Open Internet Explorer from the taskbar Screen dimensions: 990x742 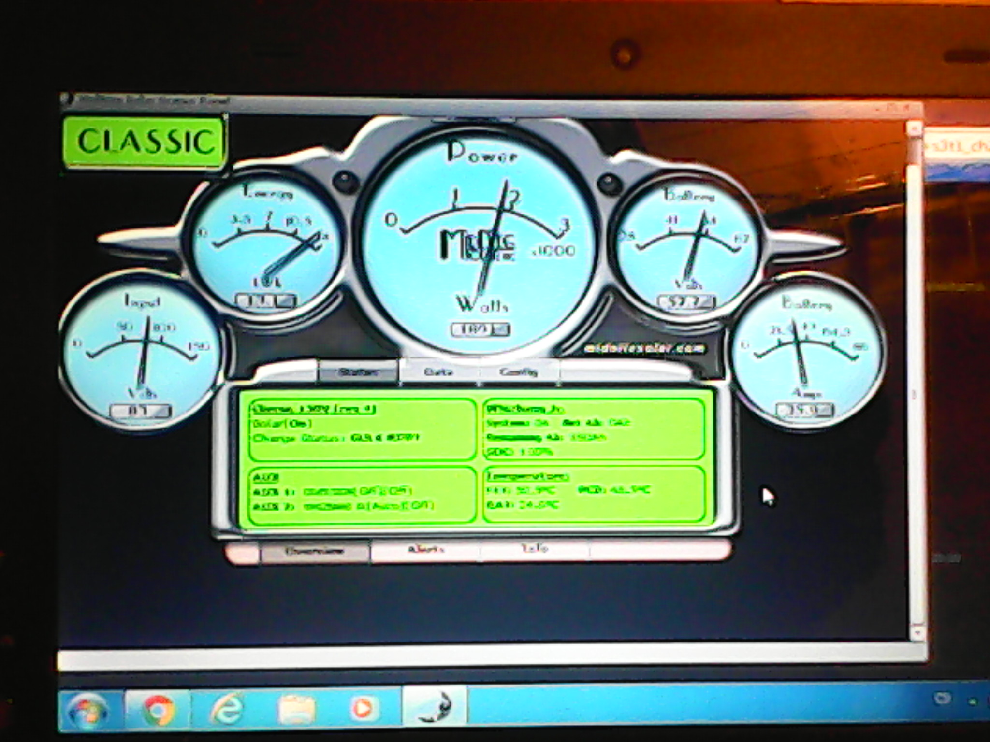click(228, 710)
